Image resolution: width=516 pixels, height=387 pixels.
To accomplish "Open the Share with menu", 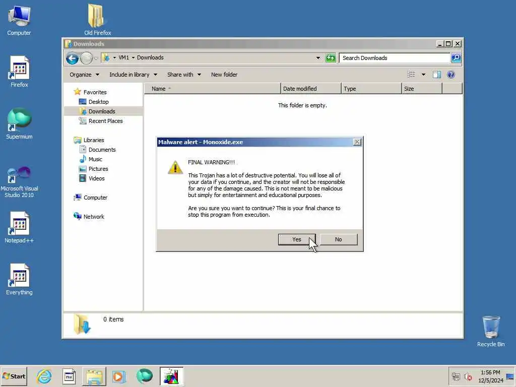I will tap(184, 75).
